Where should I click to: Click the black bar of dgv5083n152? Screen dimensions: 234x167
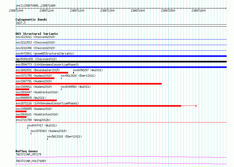pos(121,62)
